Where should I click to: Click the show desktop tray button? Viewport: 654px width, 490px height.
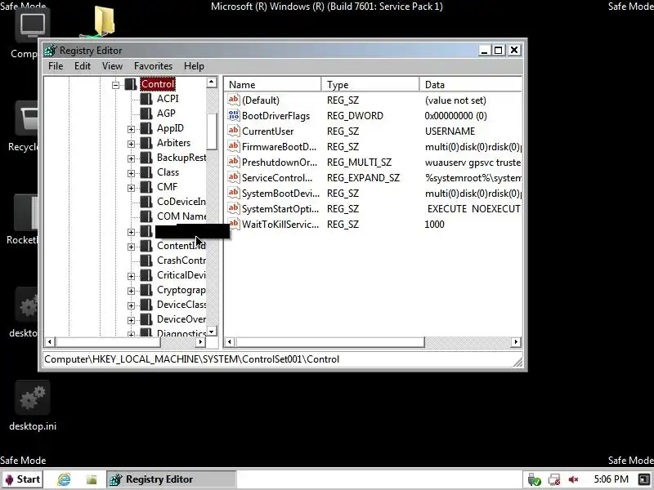pyautogui.click(x=644, y=479)
